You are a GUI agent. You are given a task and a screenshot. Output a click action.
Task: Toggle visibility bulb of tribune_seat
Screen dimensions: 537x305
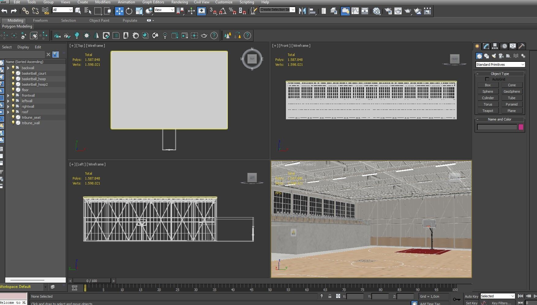tap(13, 117)
